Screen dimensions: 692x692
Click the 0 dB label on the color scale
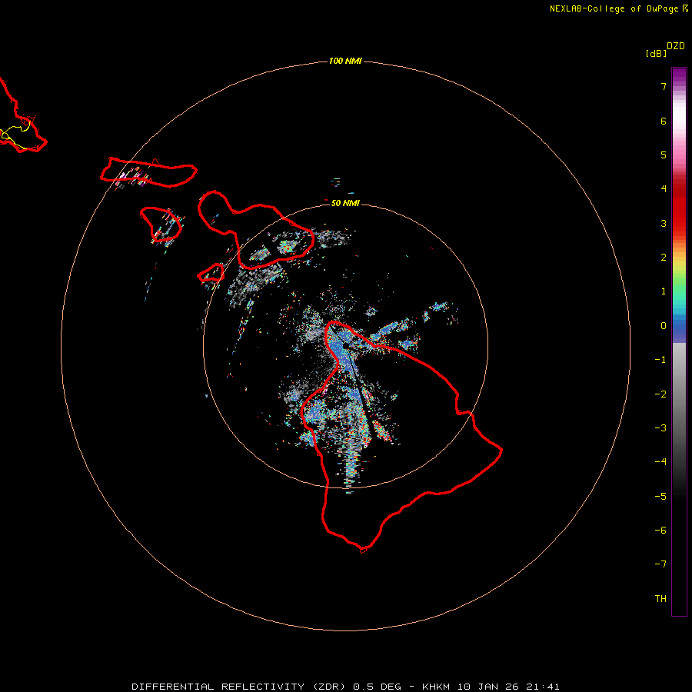(664, 326)
